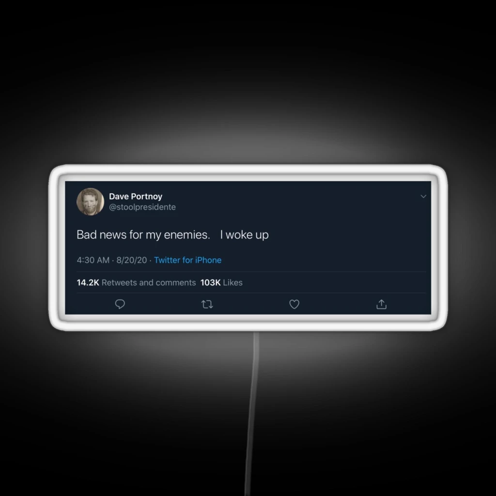Open the @stoolpresidente handle
496x496 pixels.
pyautogui.click(x=142, y=207)
